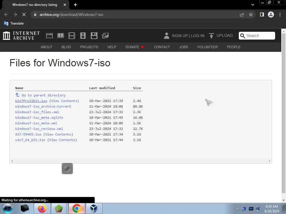Go back using the browser back arrow
The image size is (286, 214).
6,14
